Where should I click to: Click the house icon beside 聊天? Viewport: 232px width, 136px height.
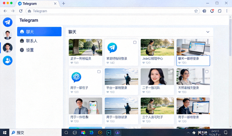pyautogui.click(x=22, y=31)
